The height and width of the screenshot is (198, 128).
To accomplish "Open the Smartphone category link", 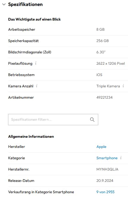I will pos(107,158).
